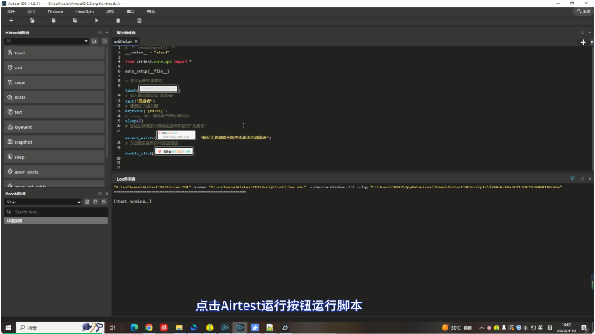Close the Airtest assistant panel

click(x=107, y=32)
